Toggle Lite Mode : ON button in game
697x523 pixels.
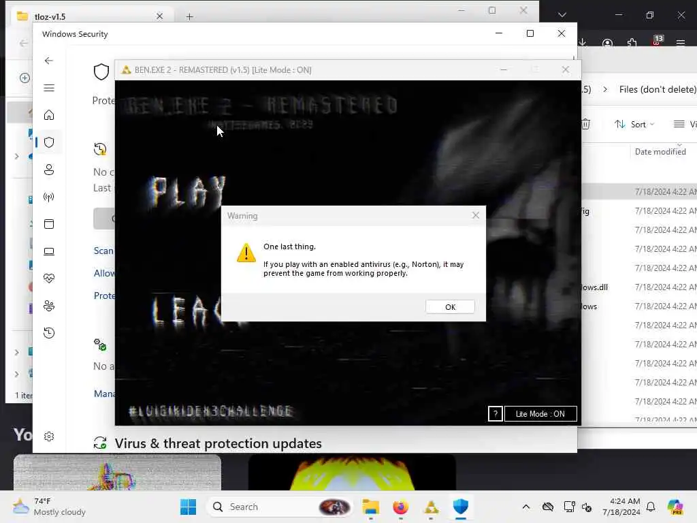(540, 413)
